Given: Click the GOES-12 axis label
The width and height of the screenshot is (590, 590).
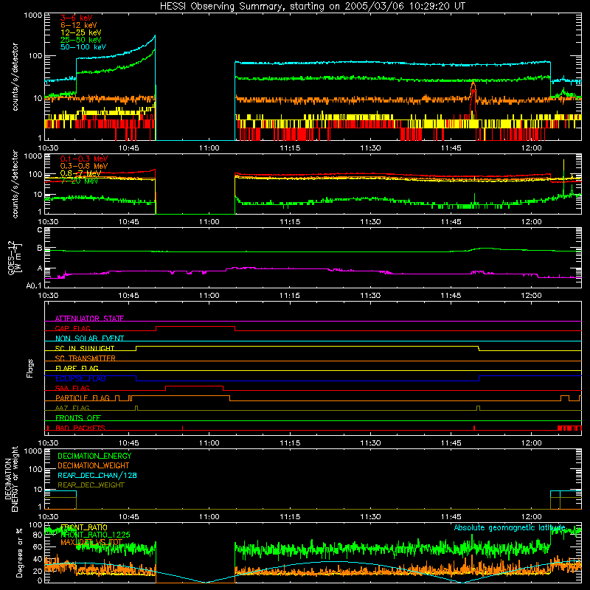Looking at the screenshot, I should click(15, 257).
